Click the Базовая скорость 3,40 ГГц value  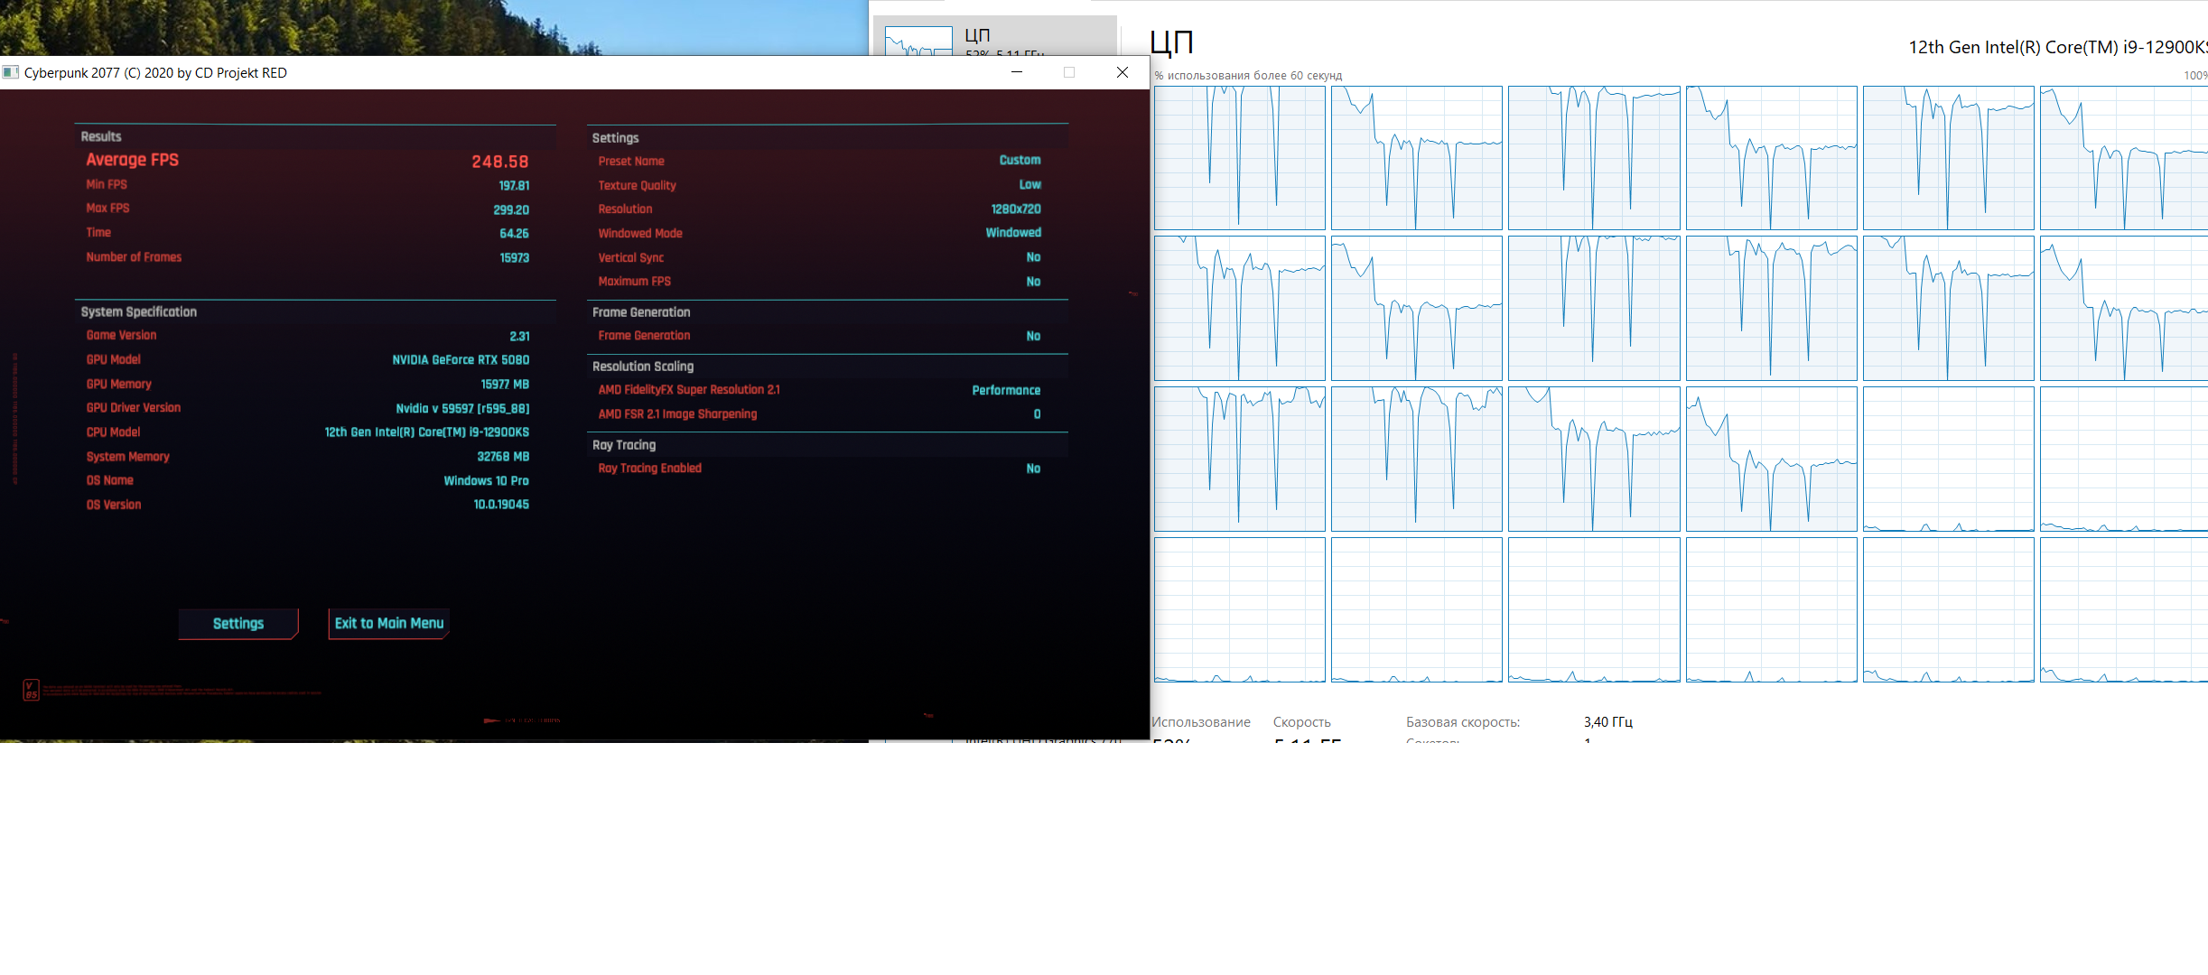coord(1607,722)
